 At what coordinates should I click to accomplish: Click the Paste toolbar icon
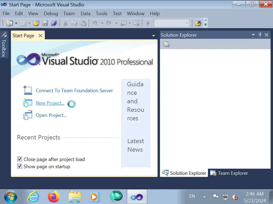pos(83,23)
